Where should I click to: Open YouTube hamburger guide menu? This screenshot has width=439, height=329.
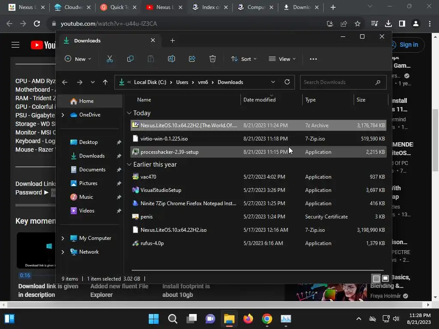coord(15,45)
